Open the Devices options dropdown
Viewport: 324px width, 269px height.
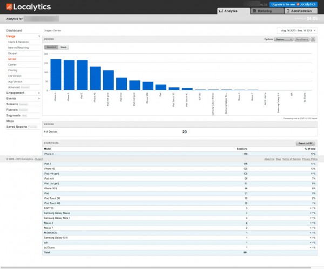click(x=283, y=39)
